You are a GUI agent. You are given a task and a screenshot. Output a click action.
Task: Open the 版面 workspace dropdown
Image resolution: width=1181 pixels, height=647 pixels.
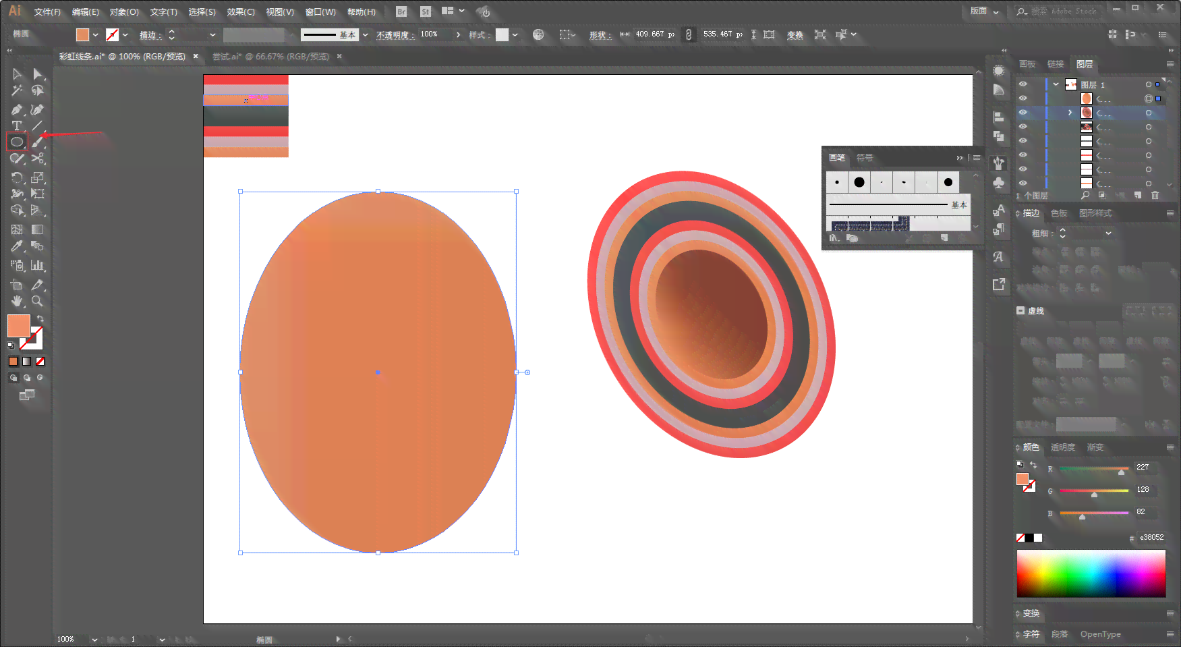985,11
